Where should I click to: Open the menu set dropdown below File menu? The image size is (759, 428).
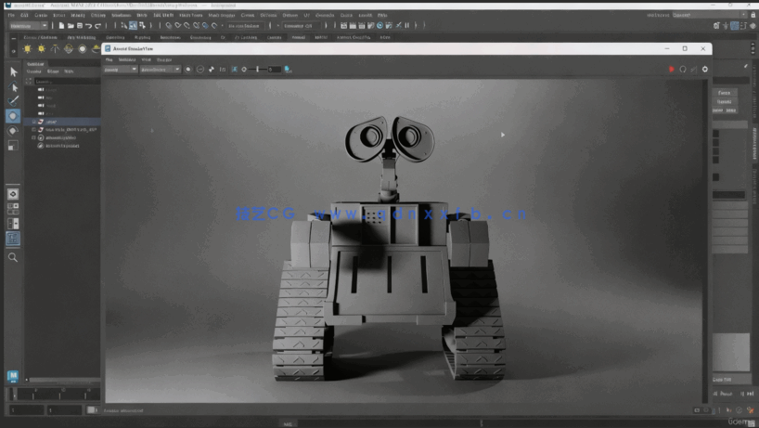[28, 26]
